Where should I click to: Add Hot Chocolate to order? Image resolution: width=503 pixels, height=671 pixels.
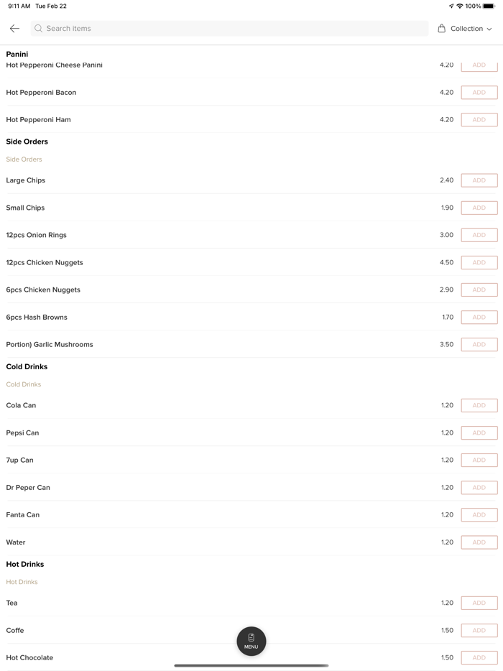(479, 657)
